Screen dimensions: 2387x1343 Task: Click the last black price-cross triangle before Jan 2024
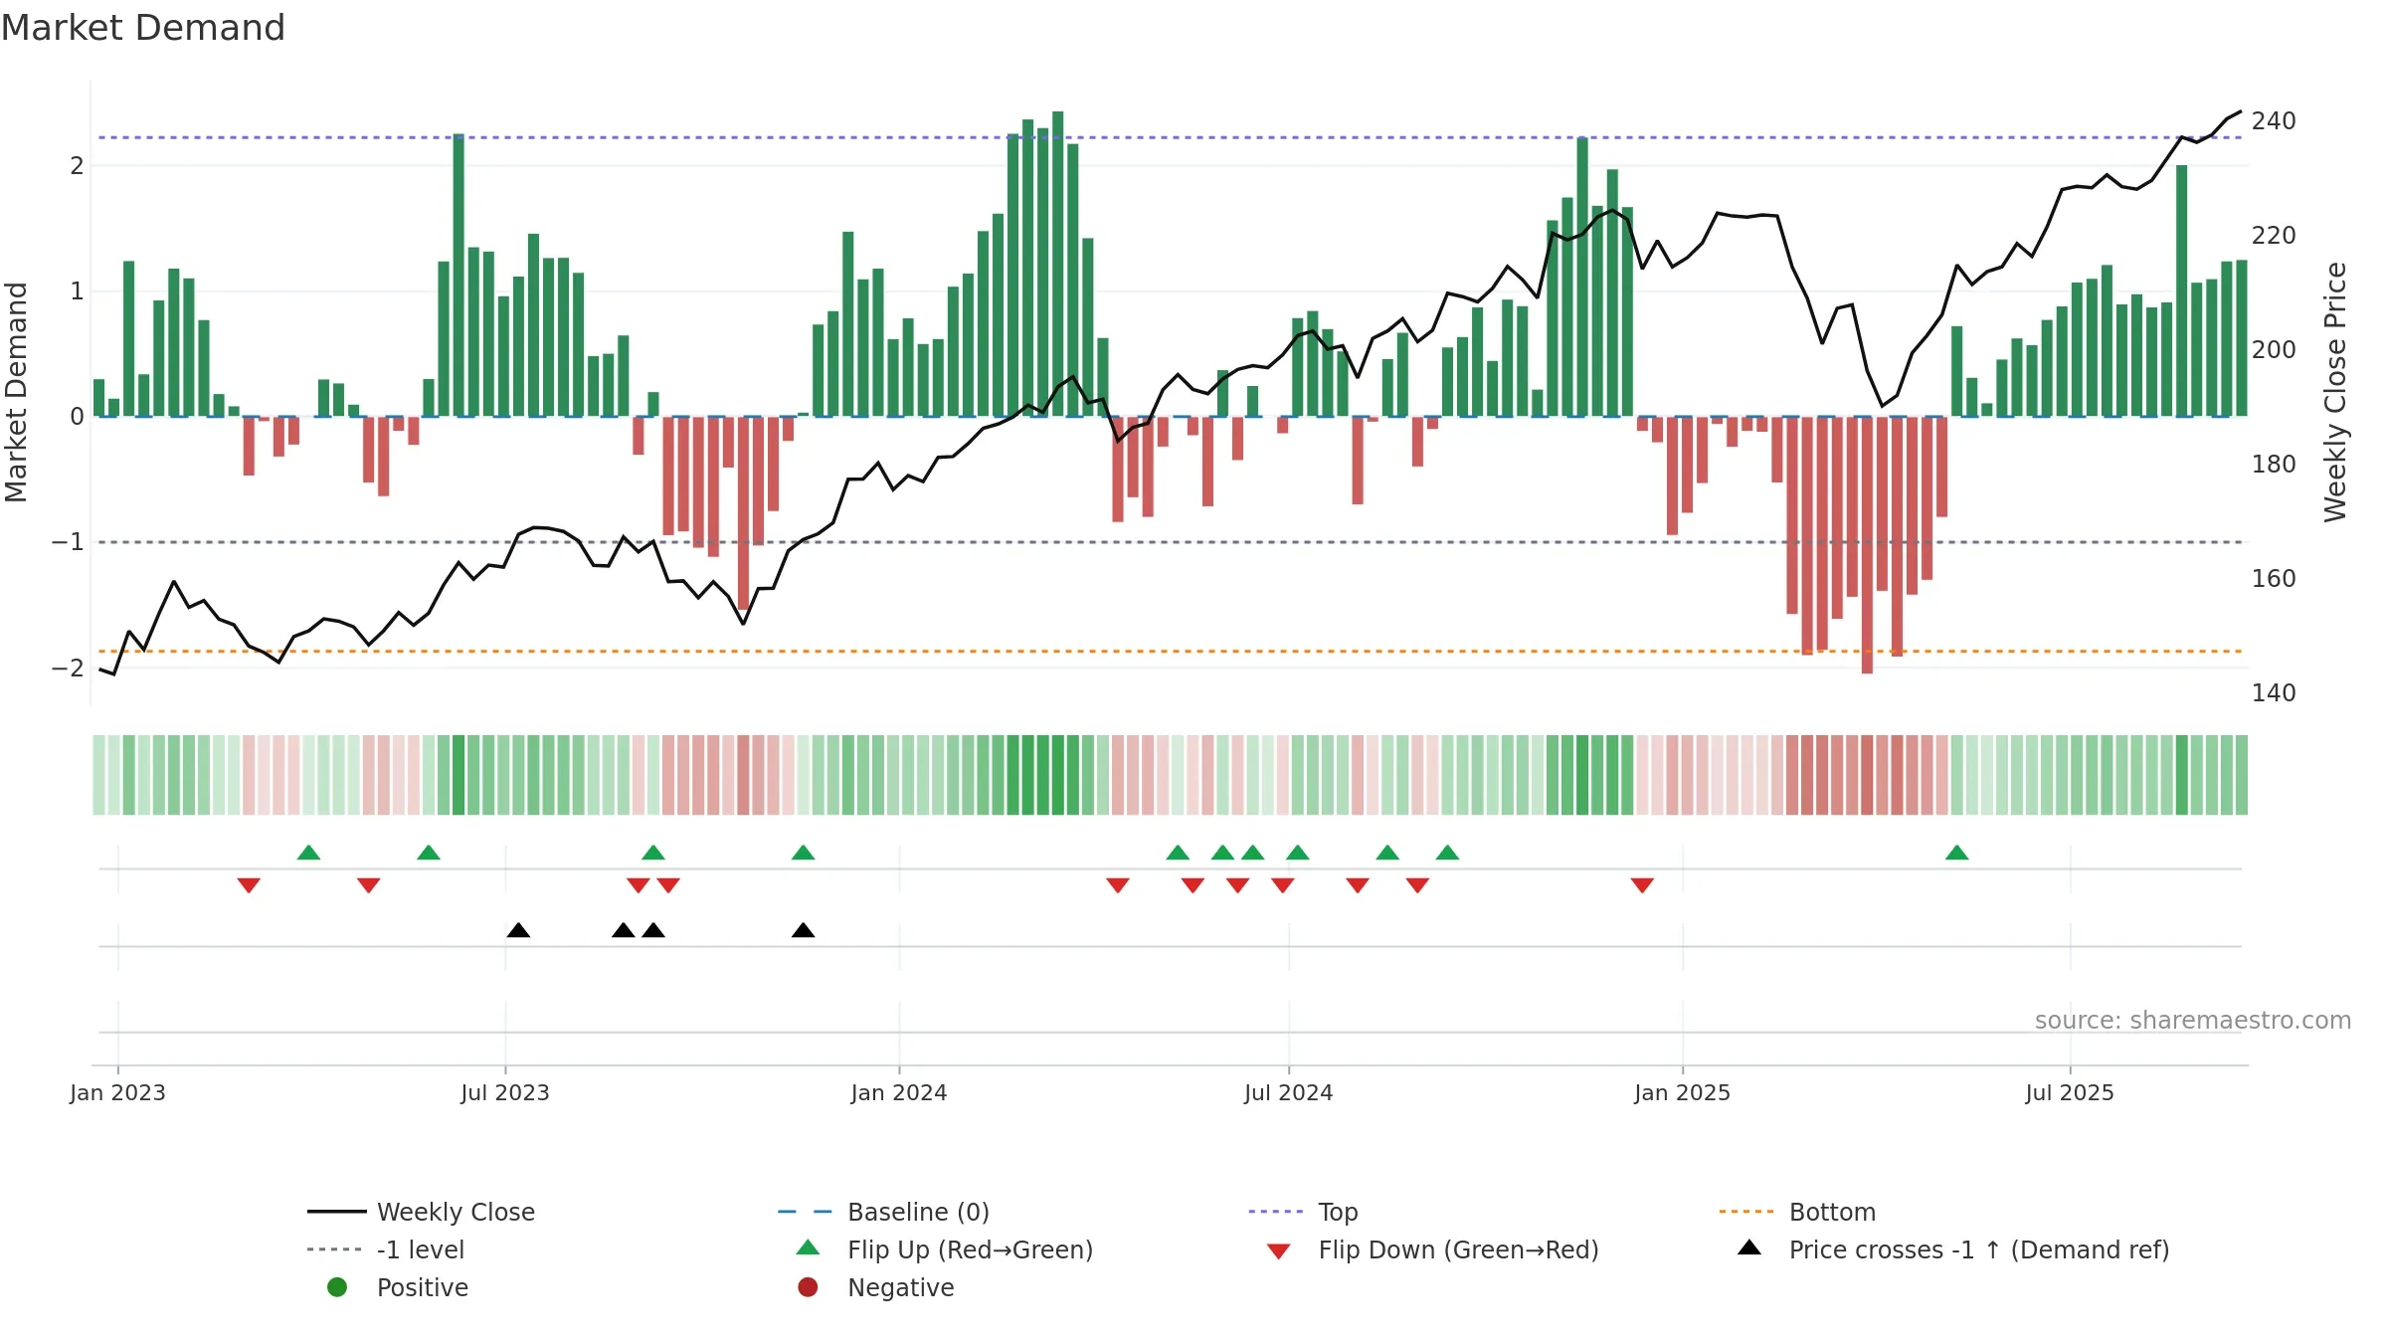(x=803, y=930)
